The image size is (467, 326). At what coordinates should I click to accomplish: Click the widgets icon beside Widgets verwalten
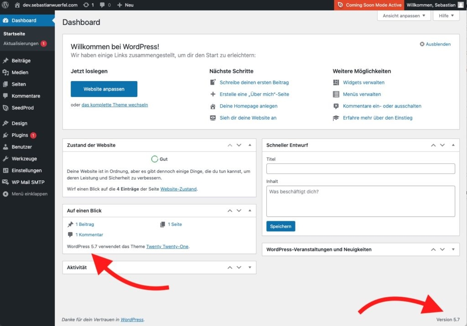(336, 82)
